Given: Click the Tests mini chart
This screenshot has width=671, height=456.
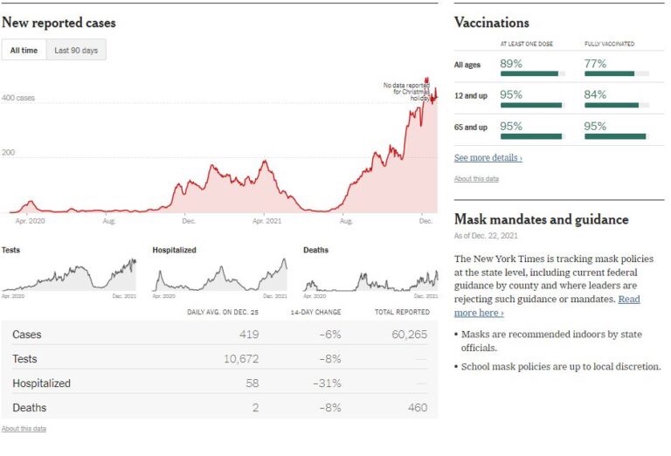Looking at the screenshot, I should [69, 275].
